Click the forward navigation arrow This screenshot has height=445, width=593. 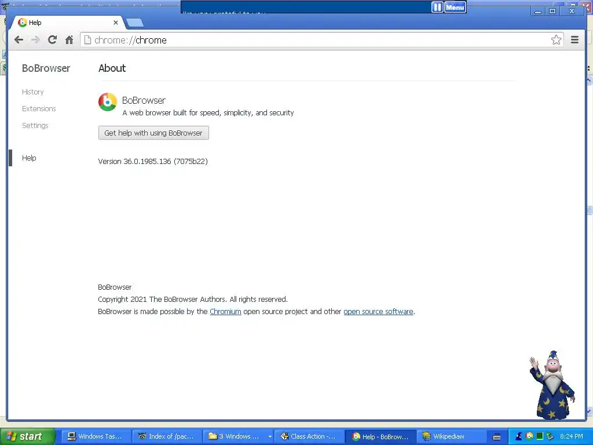35,40
